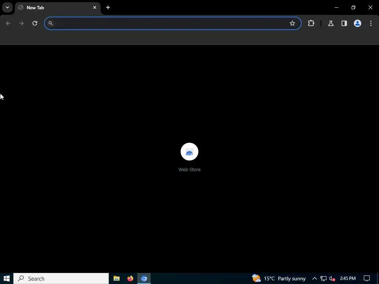Open the Extensions puzzle menu

[311, 23]
